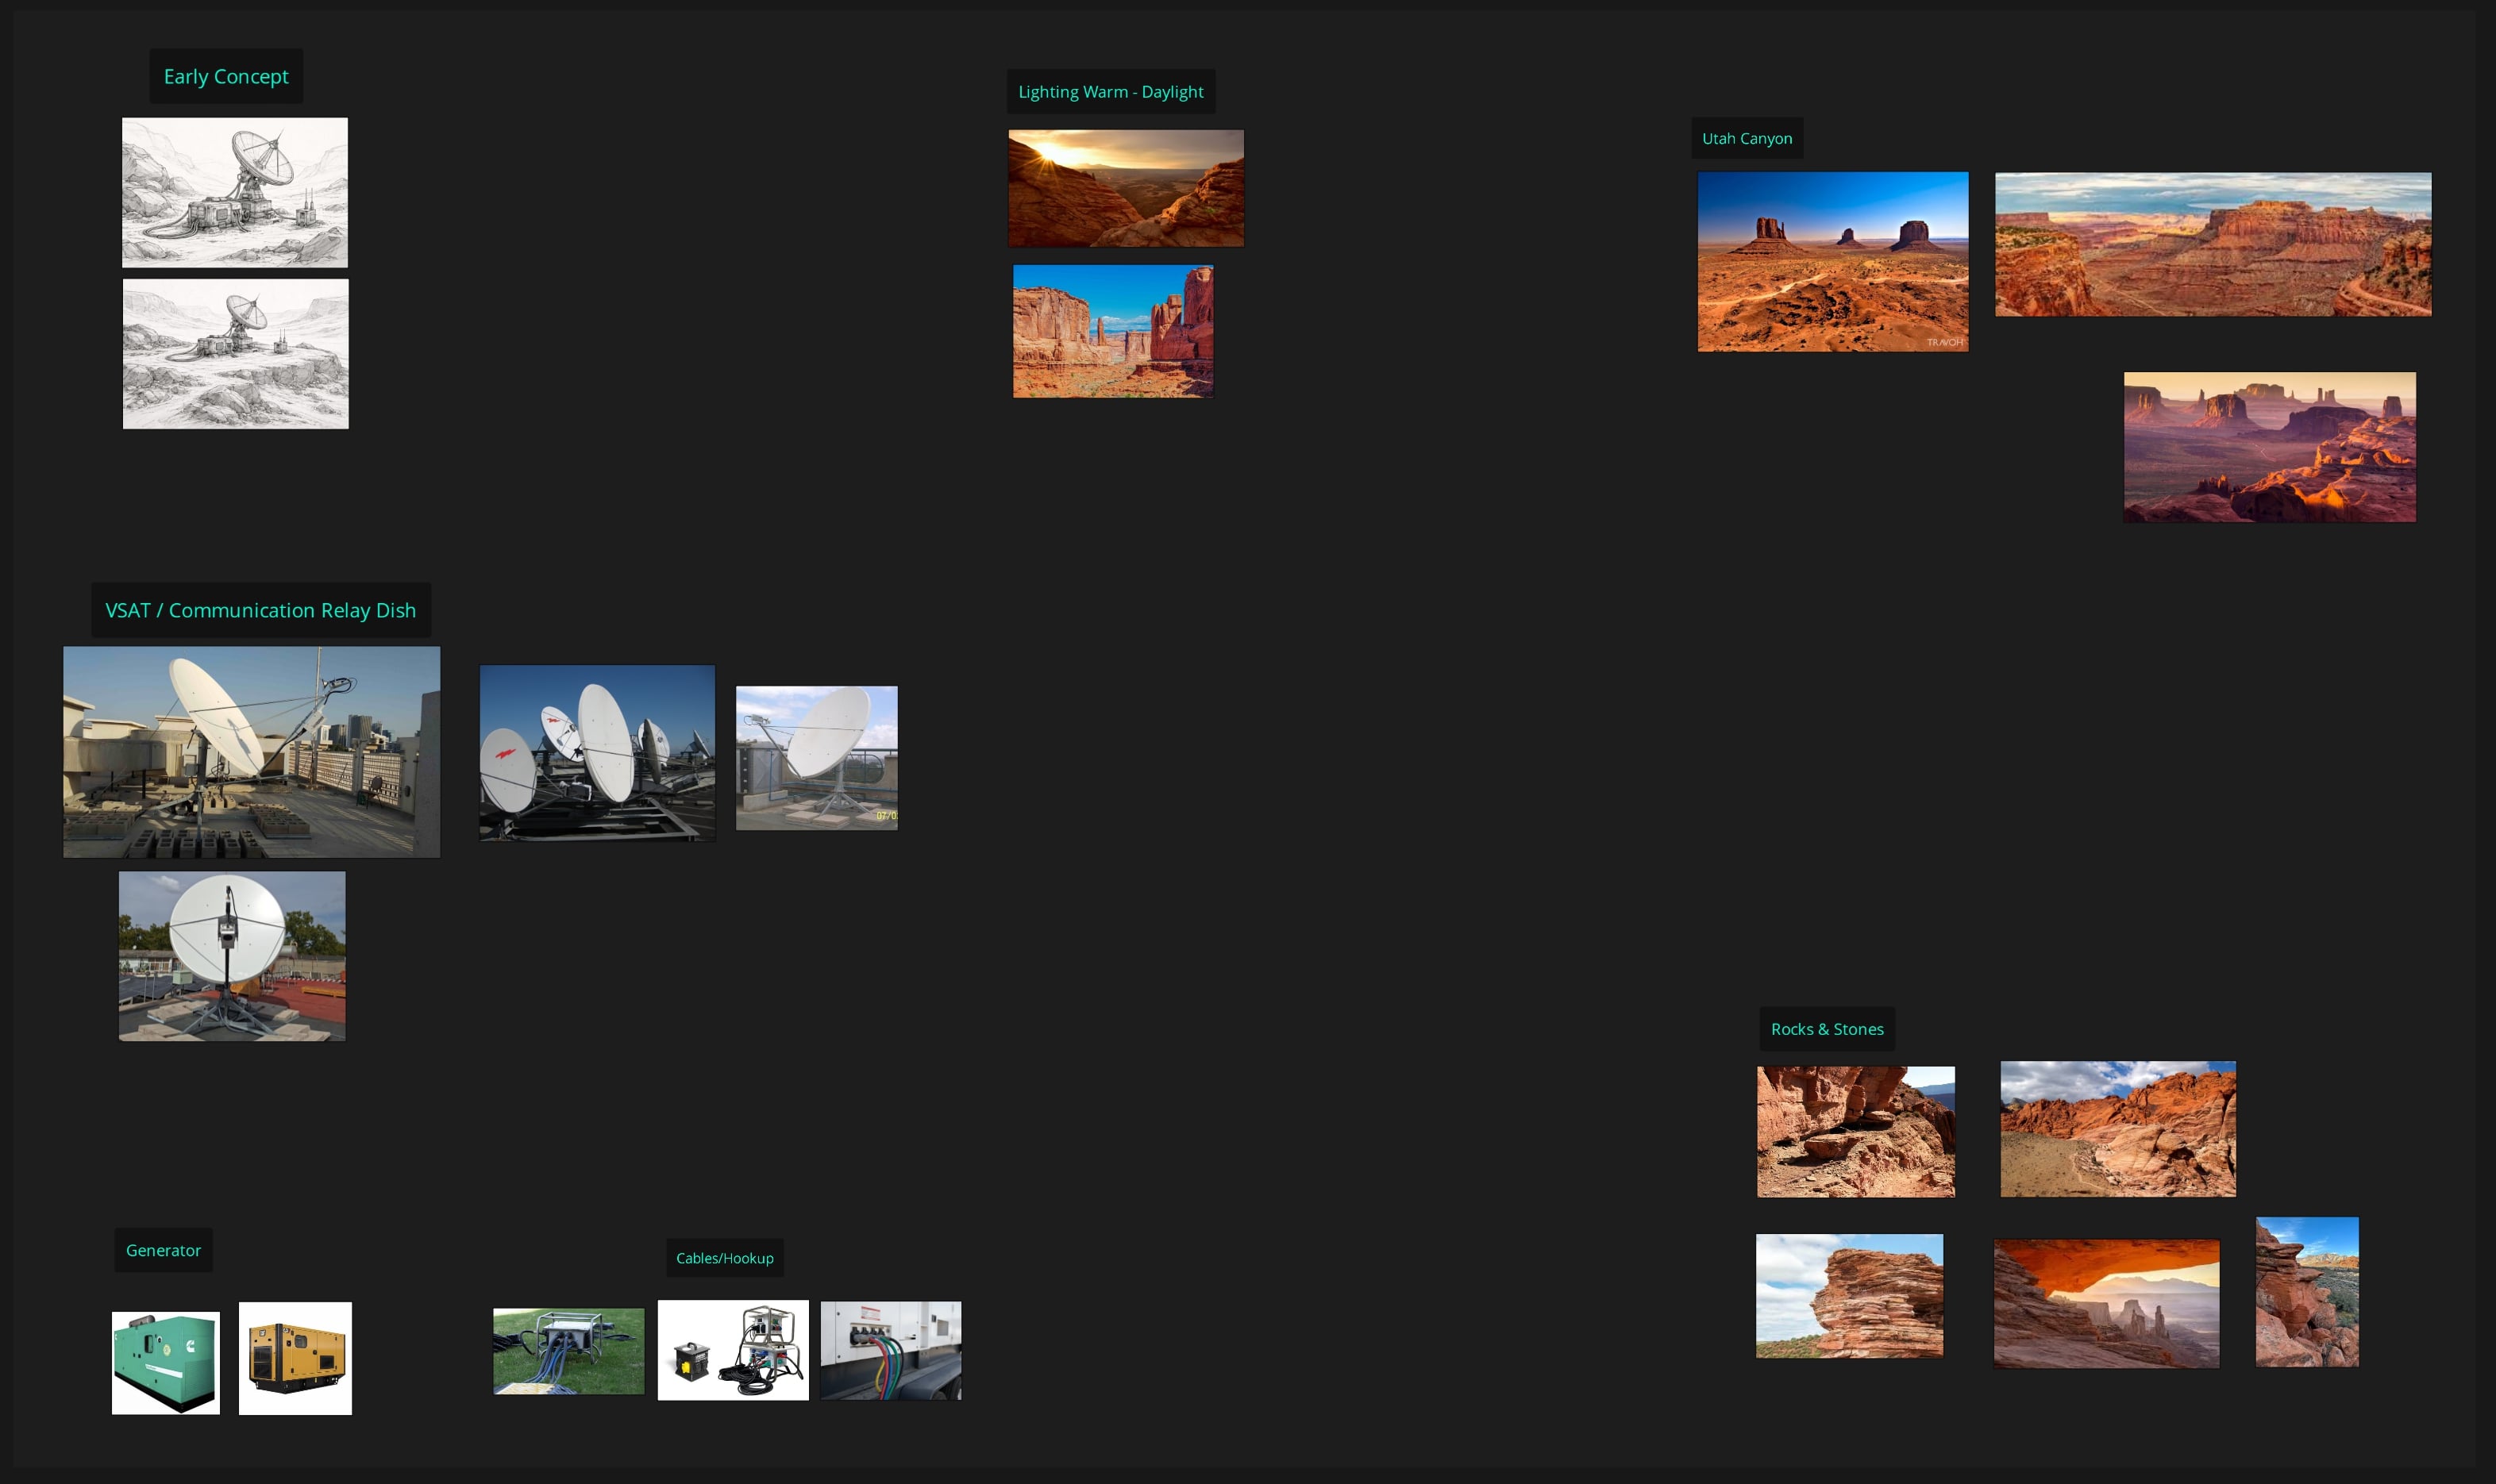The image size is (2496, 1484).
Task: Select the Monument Valley buttes photo
Action: 1832,261
